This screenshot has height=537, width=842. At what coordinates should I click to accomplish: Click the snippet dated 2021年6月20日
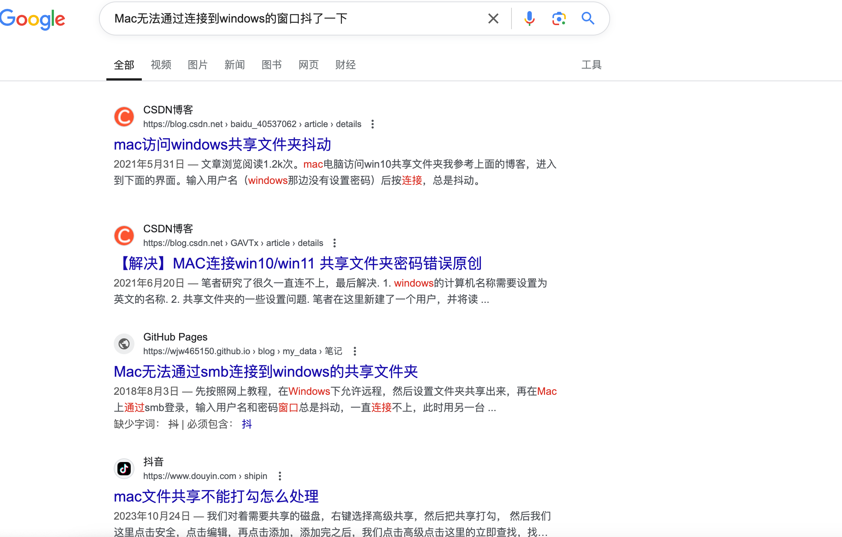coord(331,291)
